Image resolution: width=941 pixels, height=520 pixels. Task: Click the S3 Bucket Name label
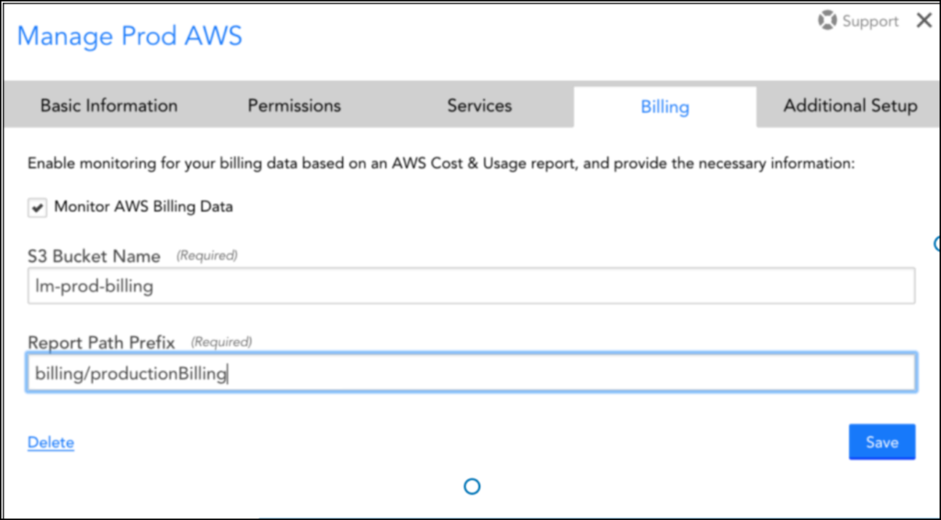94,256
